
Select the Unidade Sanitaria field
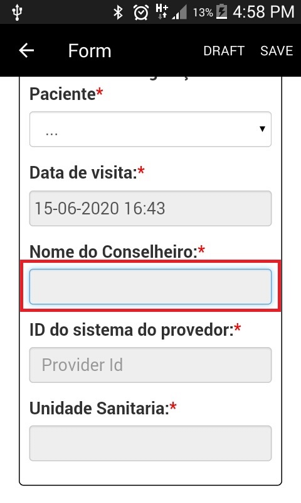(x=150, y=443)
